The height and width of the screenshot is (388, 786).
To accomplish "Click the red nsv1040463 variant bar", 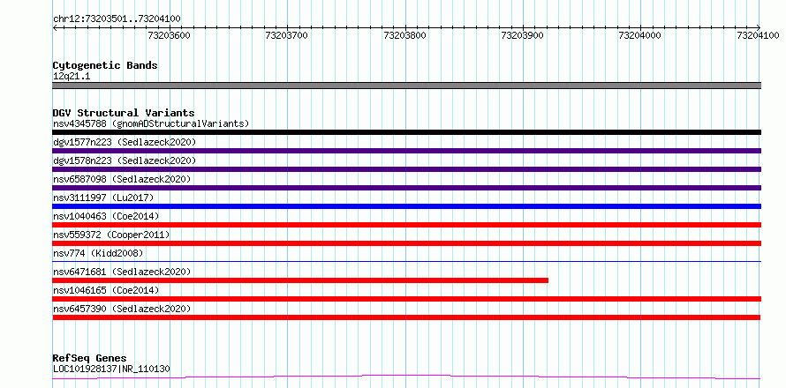I will coord(406,225).
